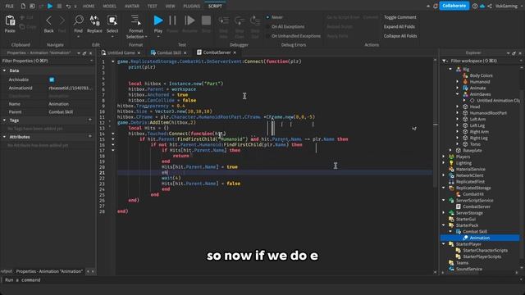Viewport: 525px width, 295px height.
Task: Click the share icon beside username
Action: [490, 6]
